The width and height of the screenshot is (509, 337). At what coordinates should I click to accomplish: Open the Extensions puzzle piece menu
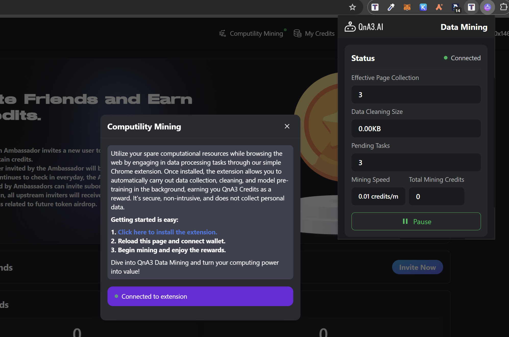coord(503,7)
